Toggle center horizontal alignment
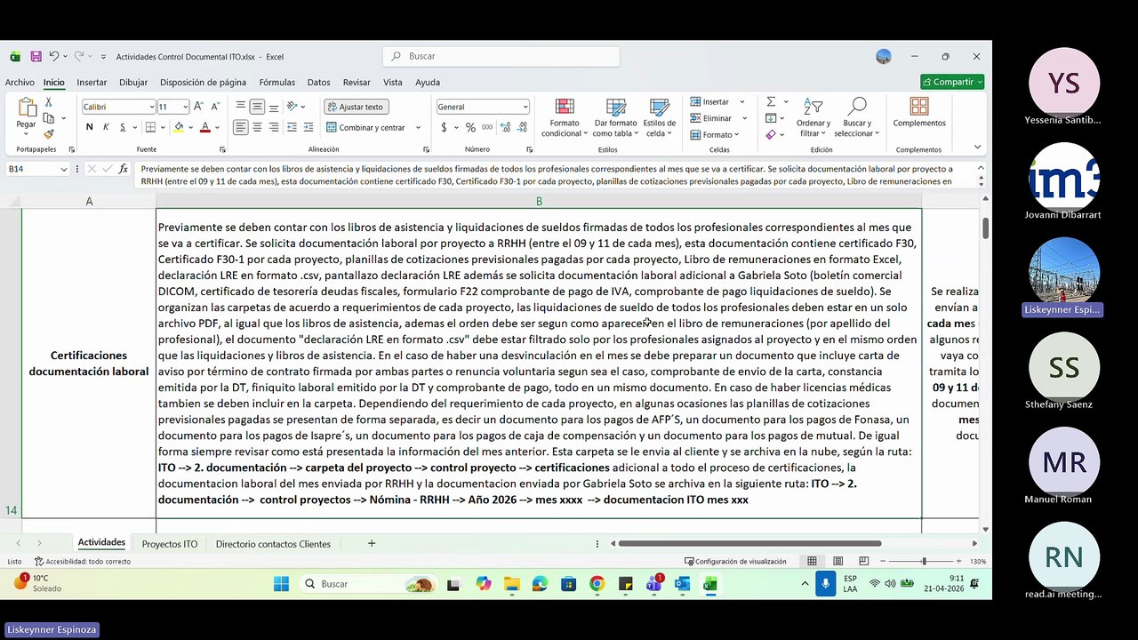The height and width of the screenshot is (640, 1138). tap(257, 127)
